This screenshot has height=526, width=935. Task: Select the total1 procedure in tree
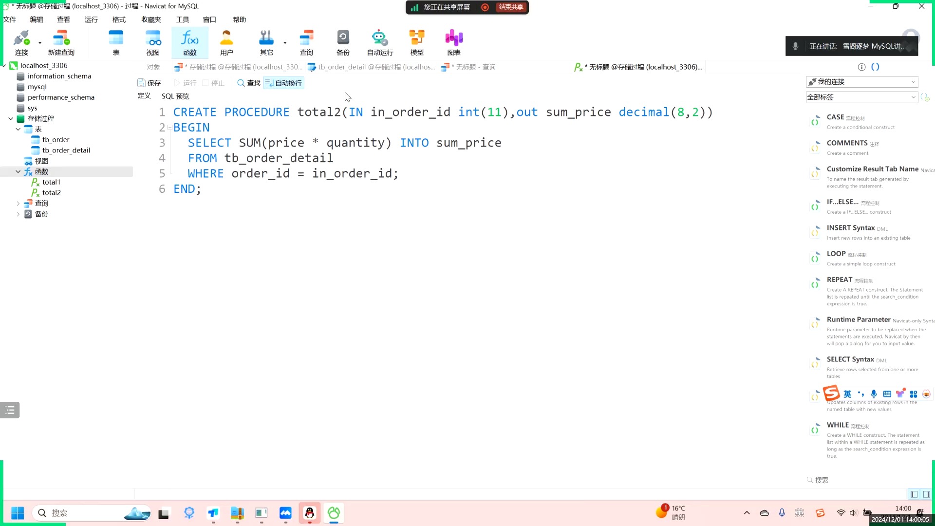tap(51, 182)
